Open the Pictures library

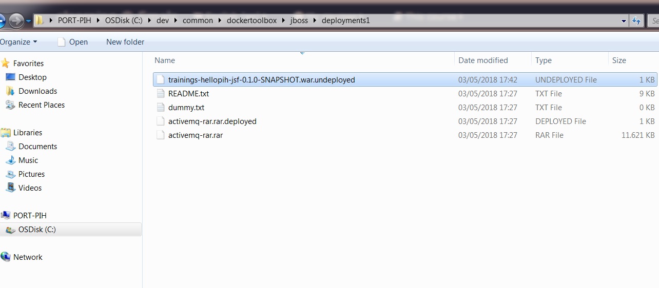point(31,174)
